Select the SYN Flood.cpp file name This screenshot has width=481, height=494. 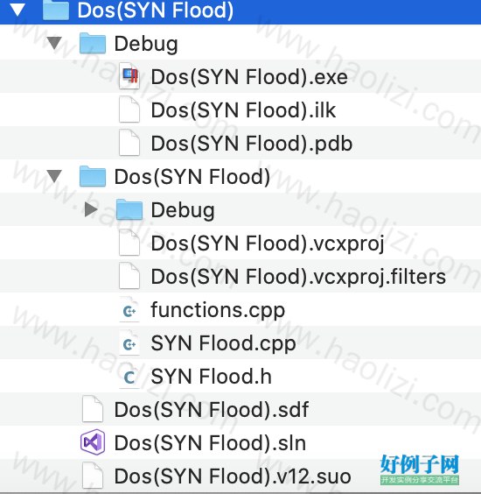click(x=223, y=344)
